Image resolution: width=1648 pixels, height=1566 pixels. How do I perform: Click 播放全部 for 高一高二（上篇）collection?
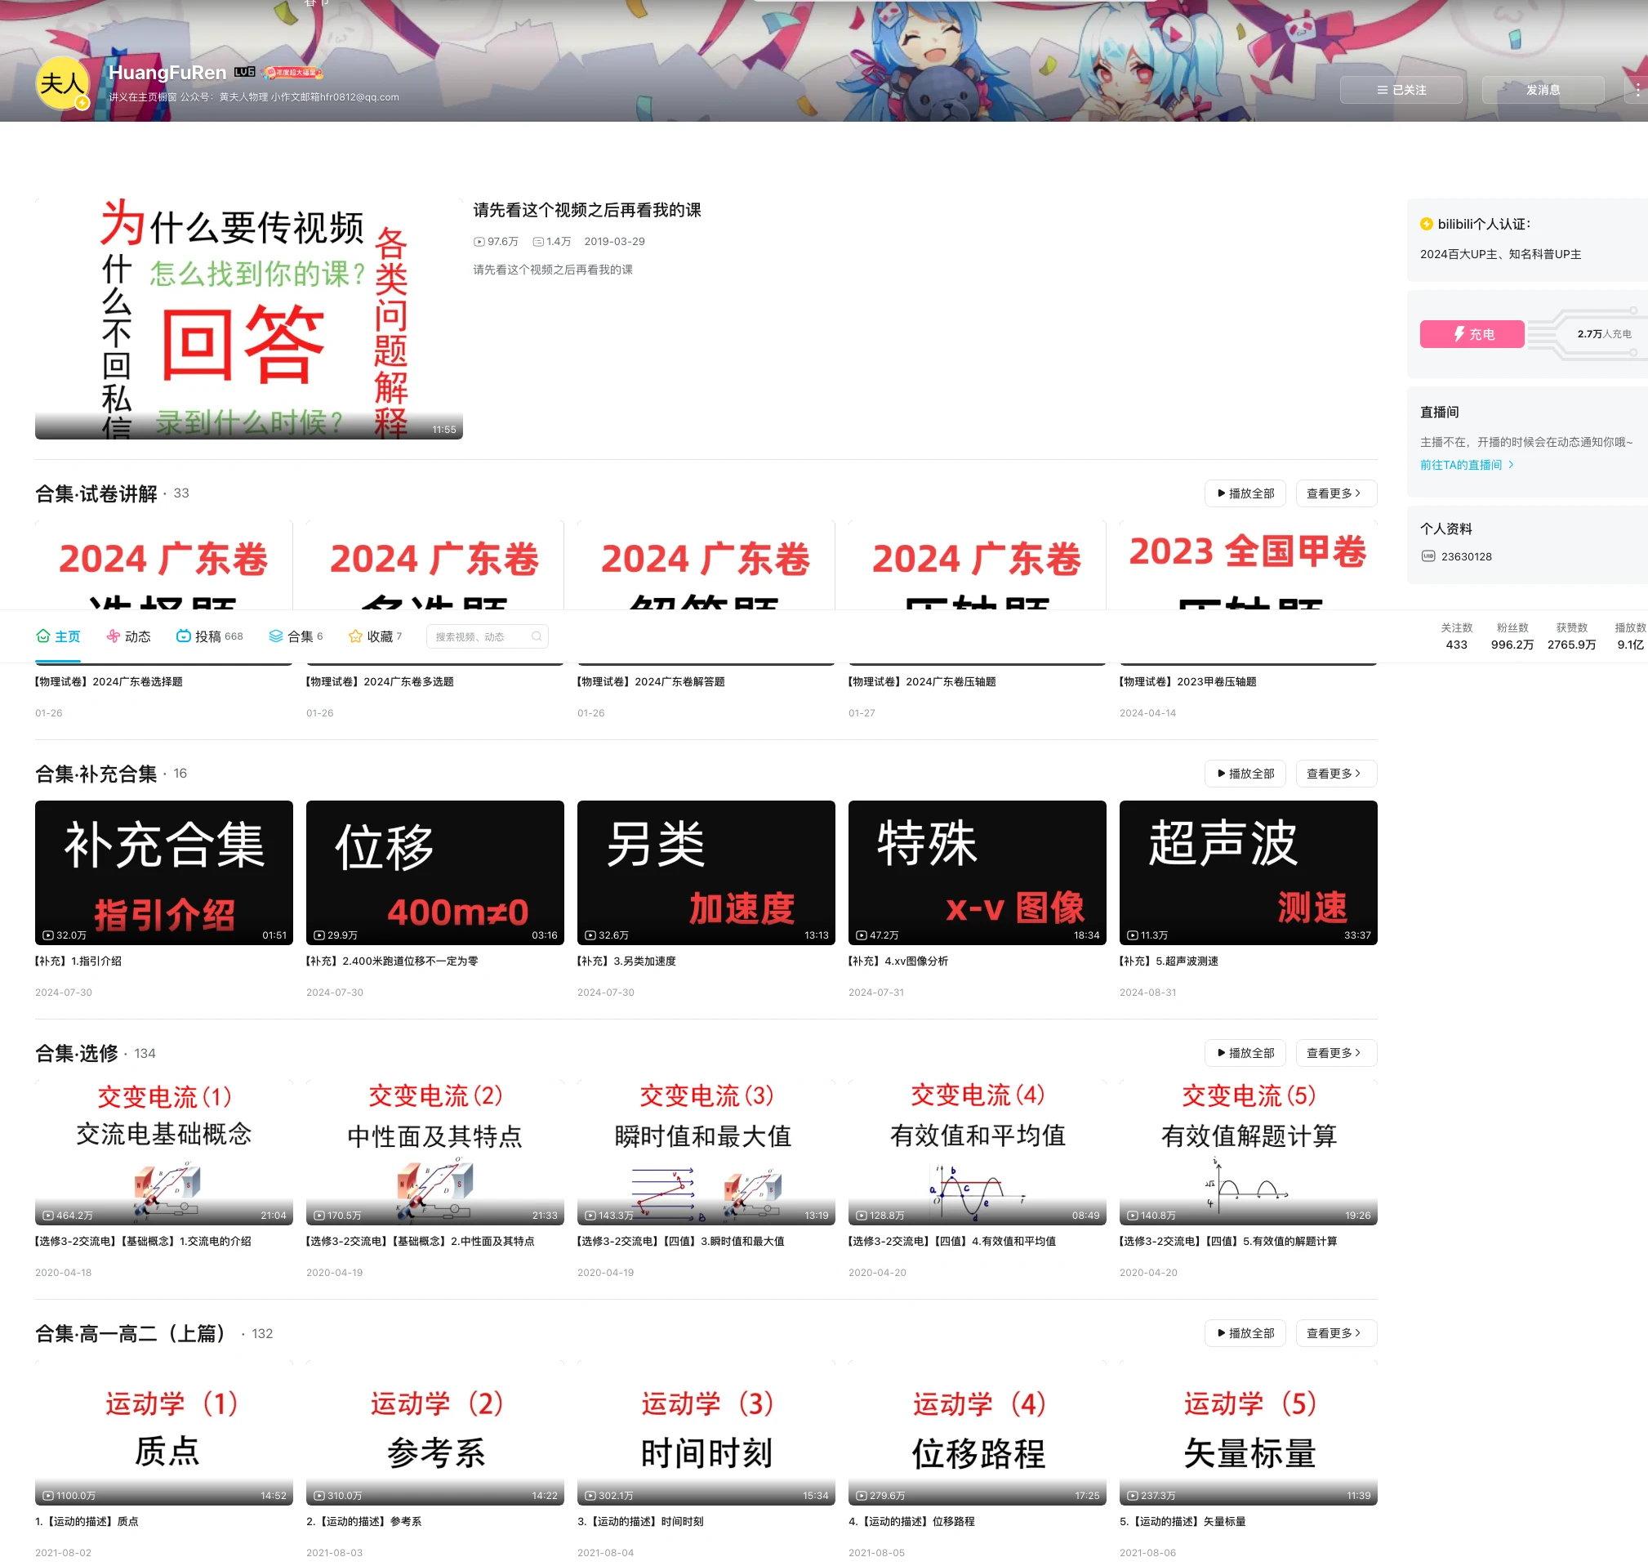coord(1245,1333)
